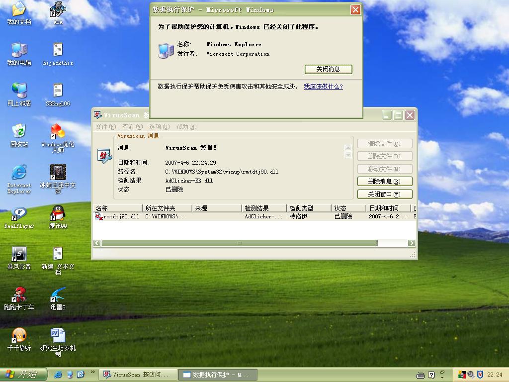Sort list by 检测结果 column header

[x=264, y=208]
